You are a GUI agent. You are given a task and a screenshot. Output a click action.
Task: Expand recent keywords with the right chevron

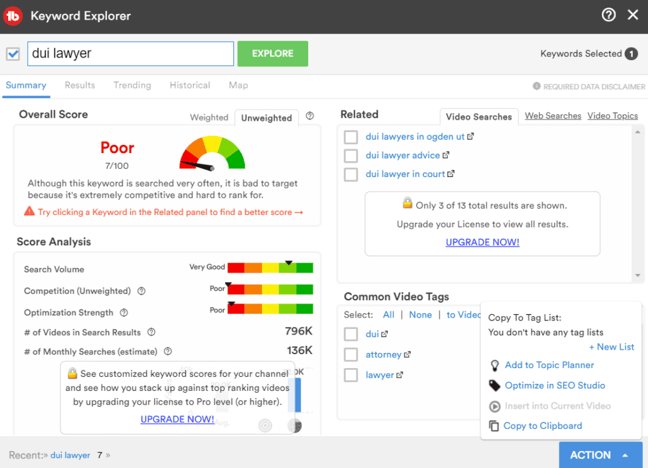pos(108,455)
